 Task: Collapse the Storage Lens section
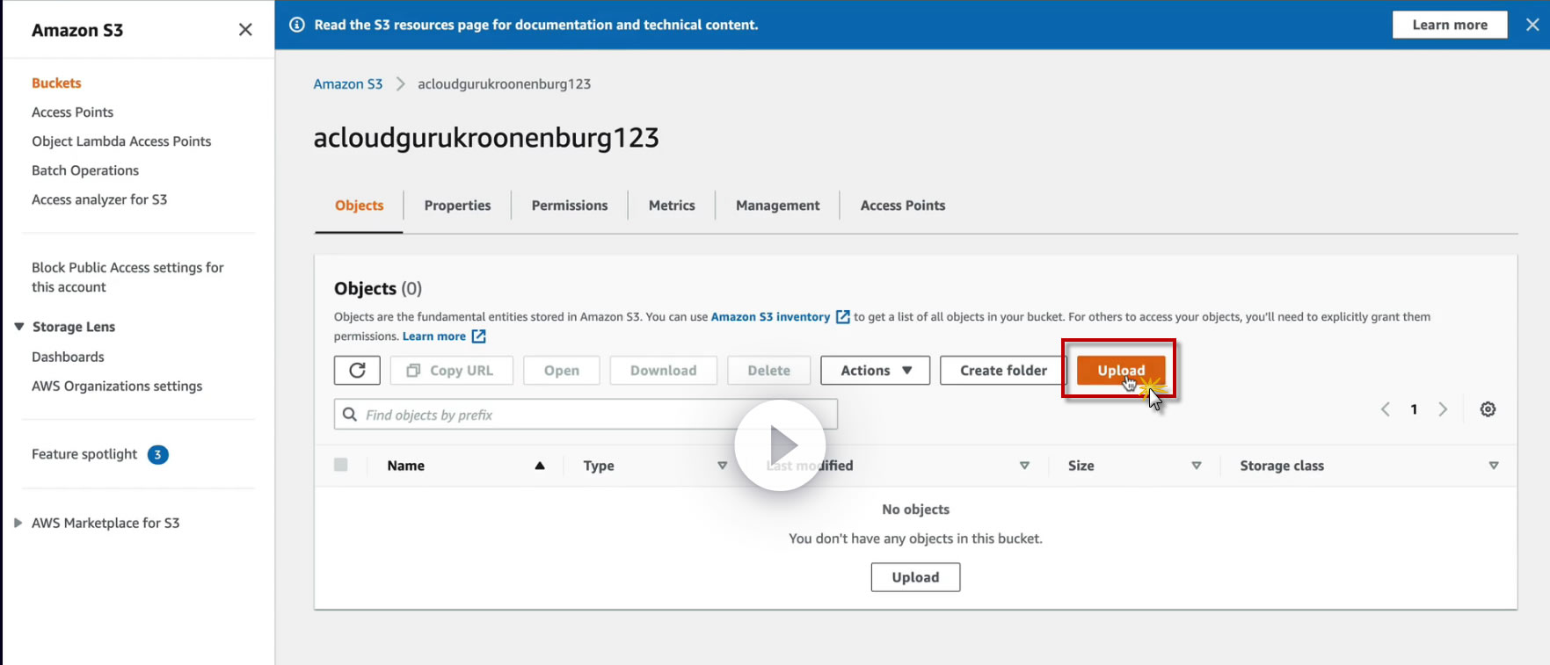(18, 327)
